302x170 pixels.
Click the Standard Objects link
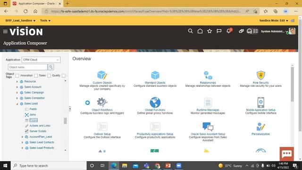coord(155,83)
